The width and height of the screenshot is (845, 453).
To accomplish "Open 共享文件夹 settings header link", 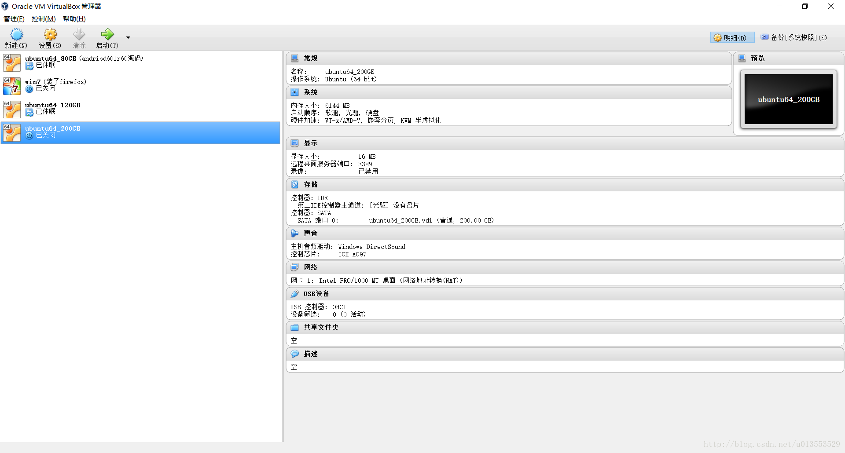I will pyautogui.click(x=321, y=328).
